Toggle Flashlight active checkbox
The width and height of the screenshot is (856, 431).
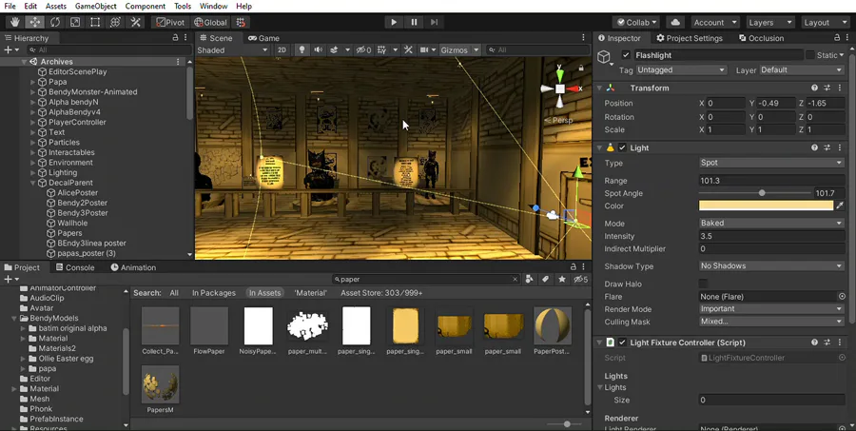tap(626, 55)
